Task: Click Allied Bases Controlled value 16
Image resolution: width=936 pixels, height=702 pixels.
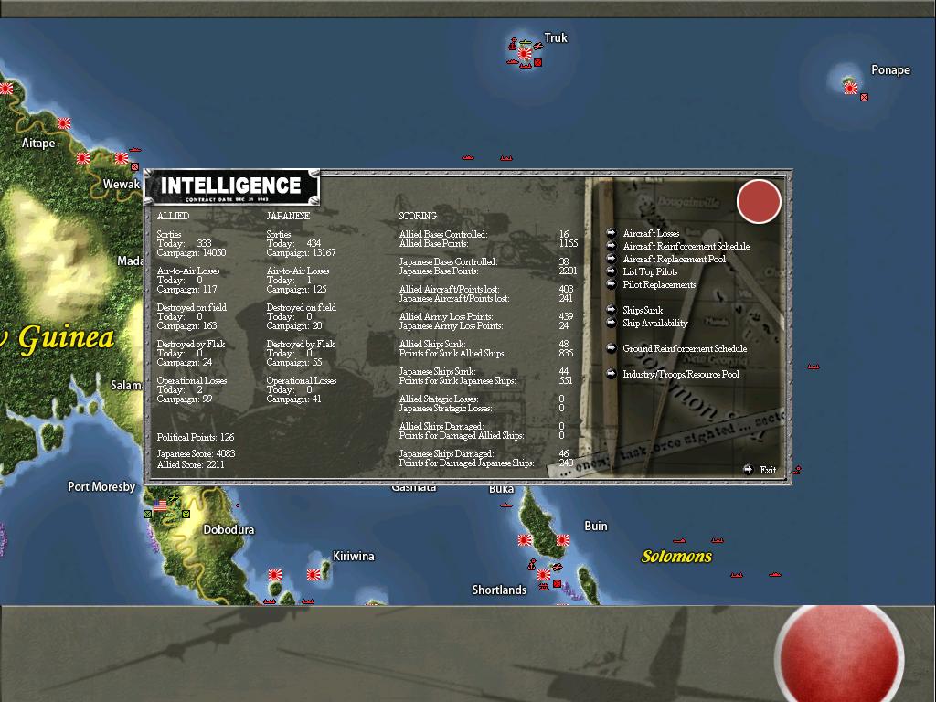Action: [x=564, y=234]
